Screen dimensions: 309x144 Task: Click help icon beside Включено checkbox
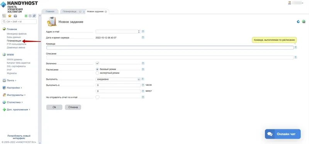tap(143, 63)
